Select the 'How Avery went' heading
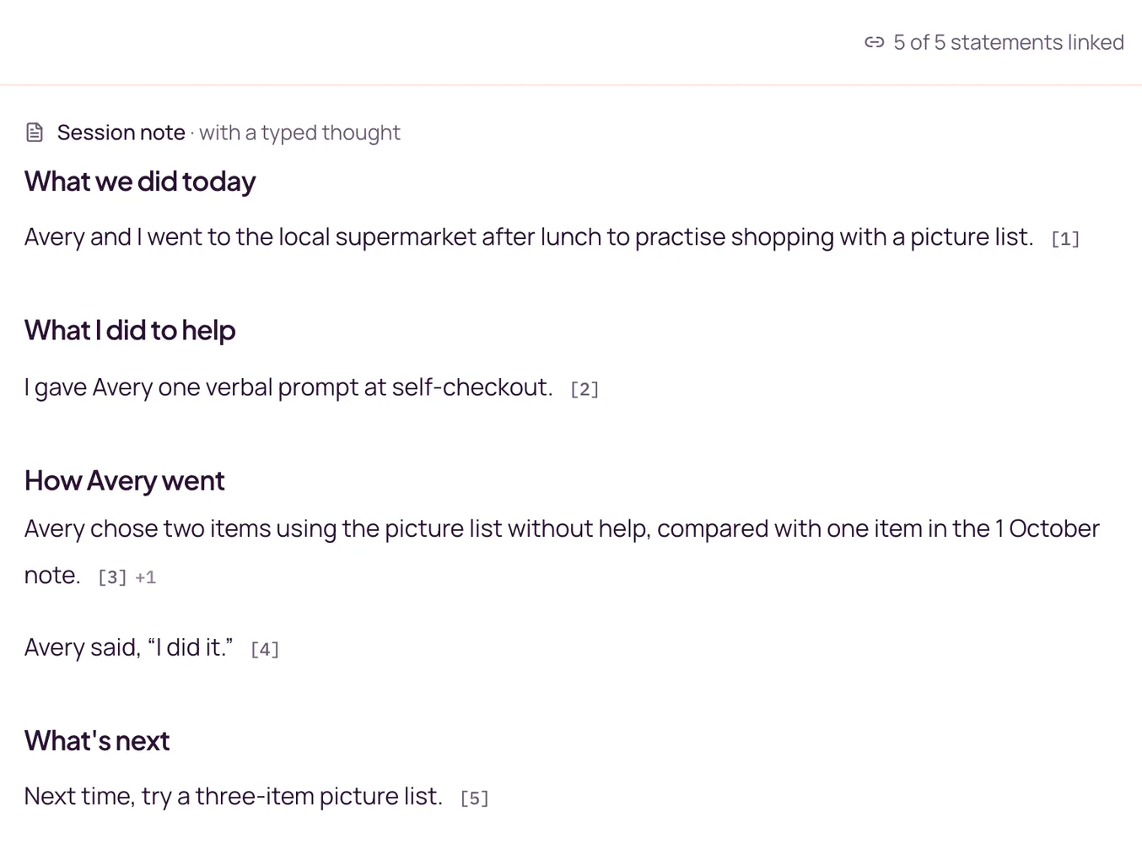This screenshot has width=1142, height=866. pos(125,480)
